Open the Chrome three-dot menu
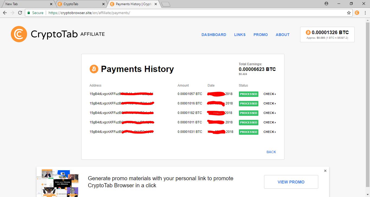The image size is (370, 197). coord(365,13)
